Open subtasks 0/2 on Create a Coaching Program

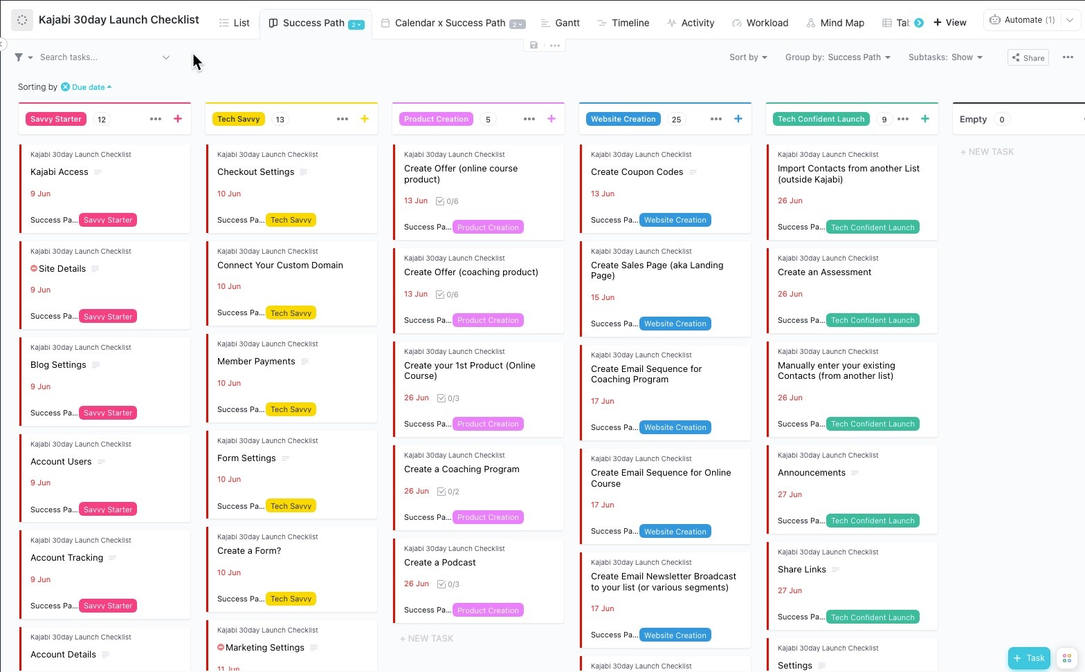tap(448, 492)
